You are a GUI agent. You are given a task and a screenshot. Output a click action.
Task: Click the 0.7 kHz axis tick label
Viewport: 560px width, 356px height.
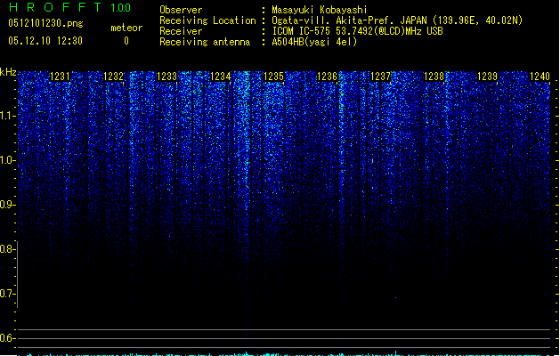[x=7, y=294]
